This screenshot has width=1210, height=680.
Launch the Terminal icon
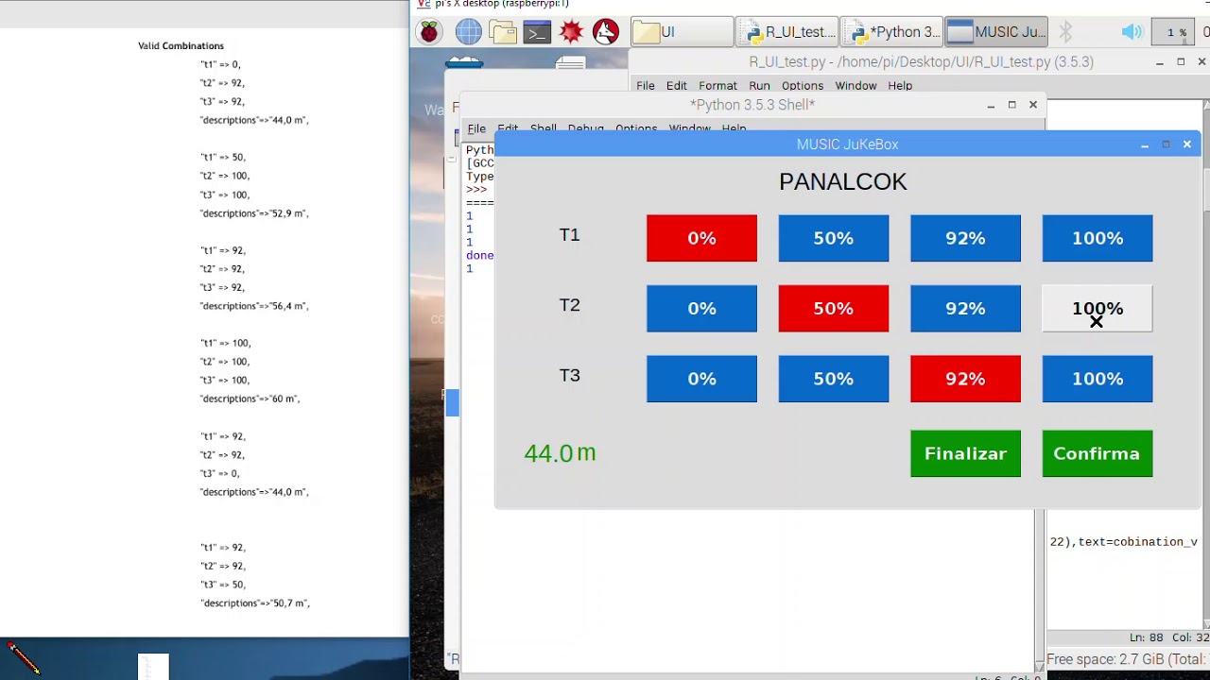(537, 32)
